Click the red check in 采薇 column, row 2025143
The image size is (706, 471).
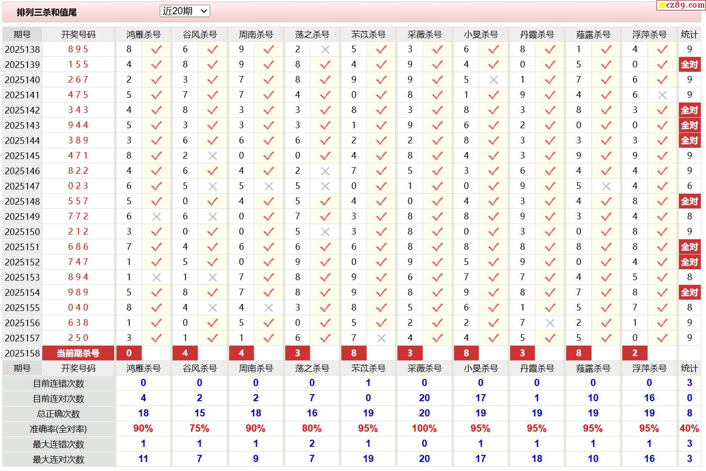437,125
